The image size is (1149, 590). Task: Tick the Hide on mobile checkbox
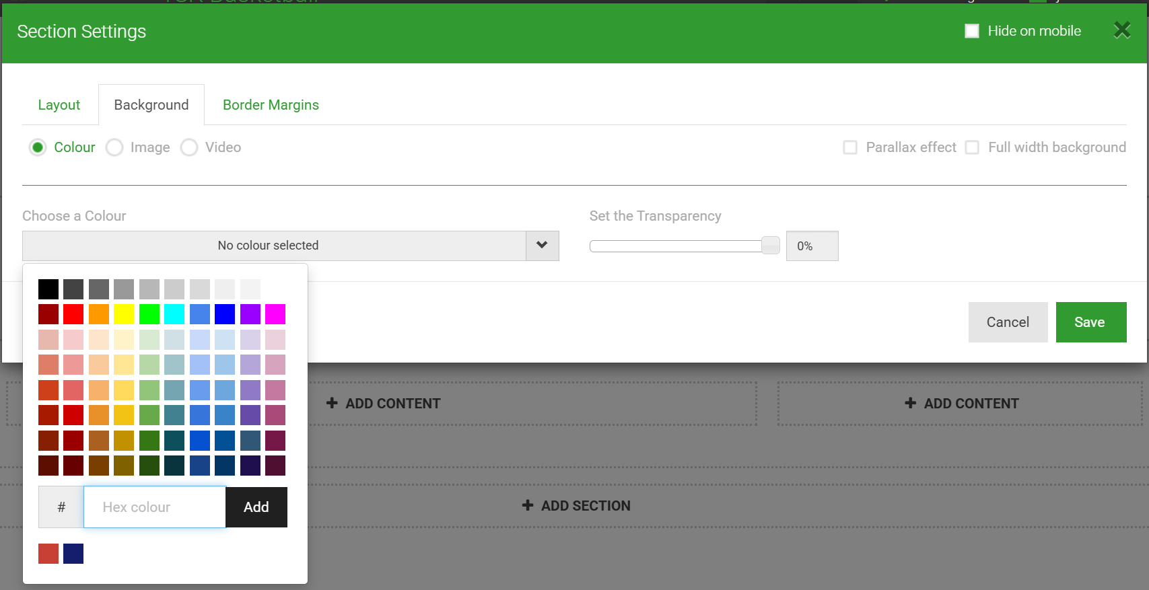click(972, 31)
